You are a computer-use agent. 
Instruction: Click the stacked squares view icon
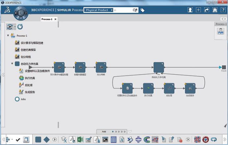click(x=26, y=140)
